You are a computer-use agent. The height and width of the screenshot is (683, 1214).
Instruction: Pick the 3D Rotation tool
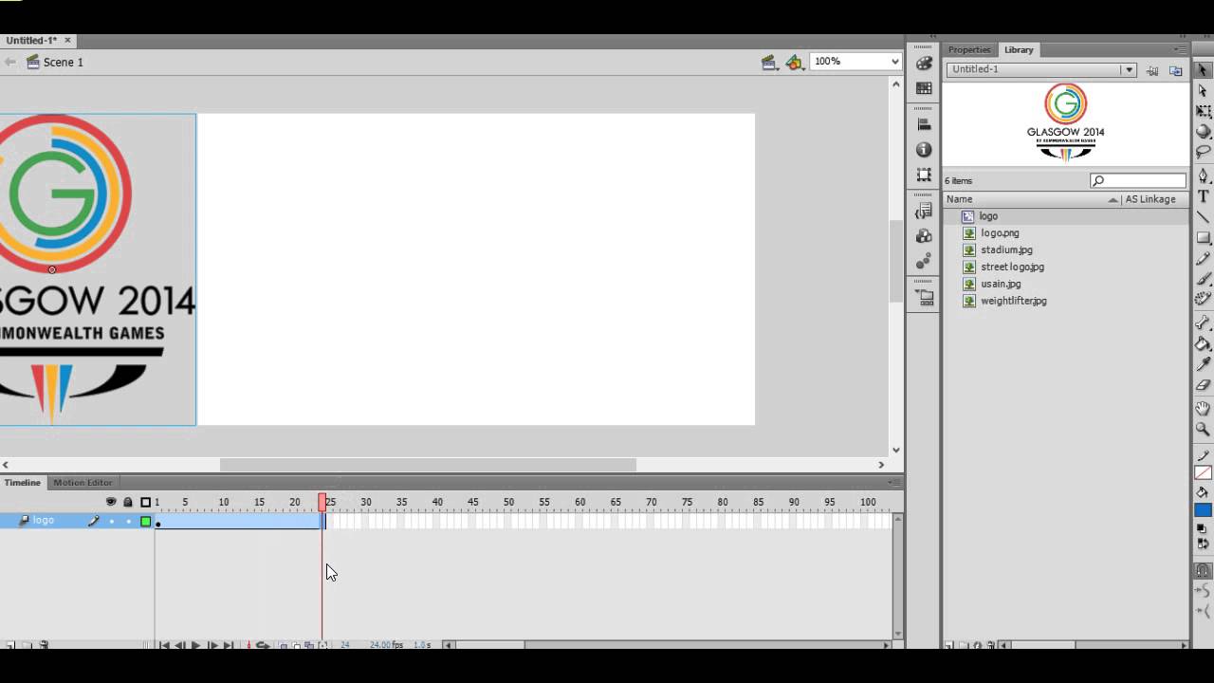(x=1203, y=132)
